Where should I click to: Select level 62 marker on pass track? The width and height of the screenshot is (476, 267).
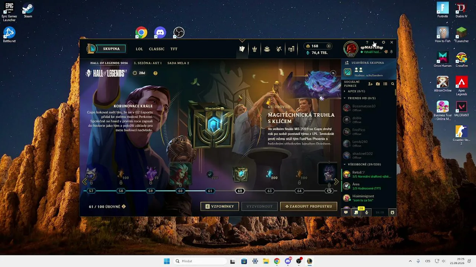click(x=240, y=191)
